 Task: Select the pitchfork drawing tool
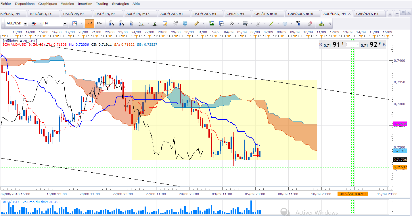tap(232, 23)
